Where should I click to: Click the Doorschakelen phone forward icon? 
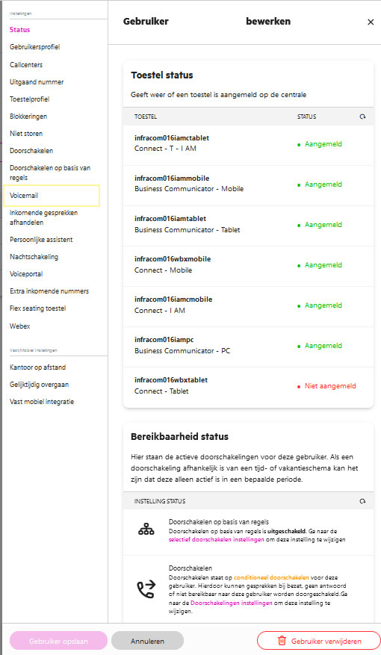(x=146, y=589)
